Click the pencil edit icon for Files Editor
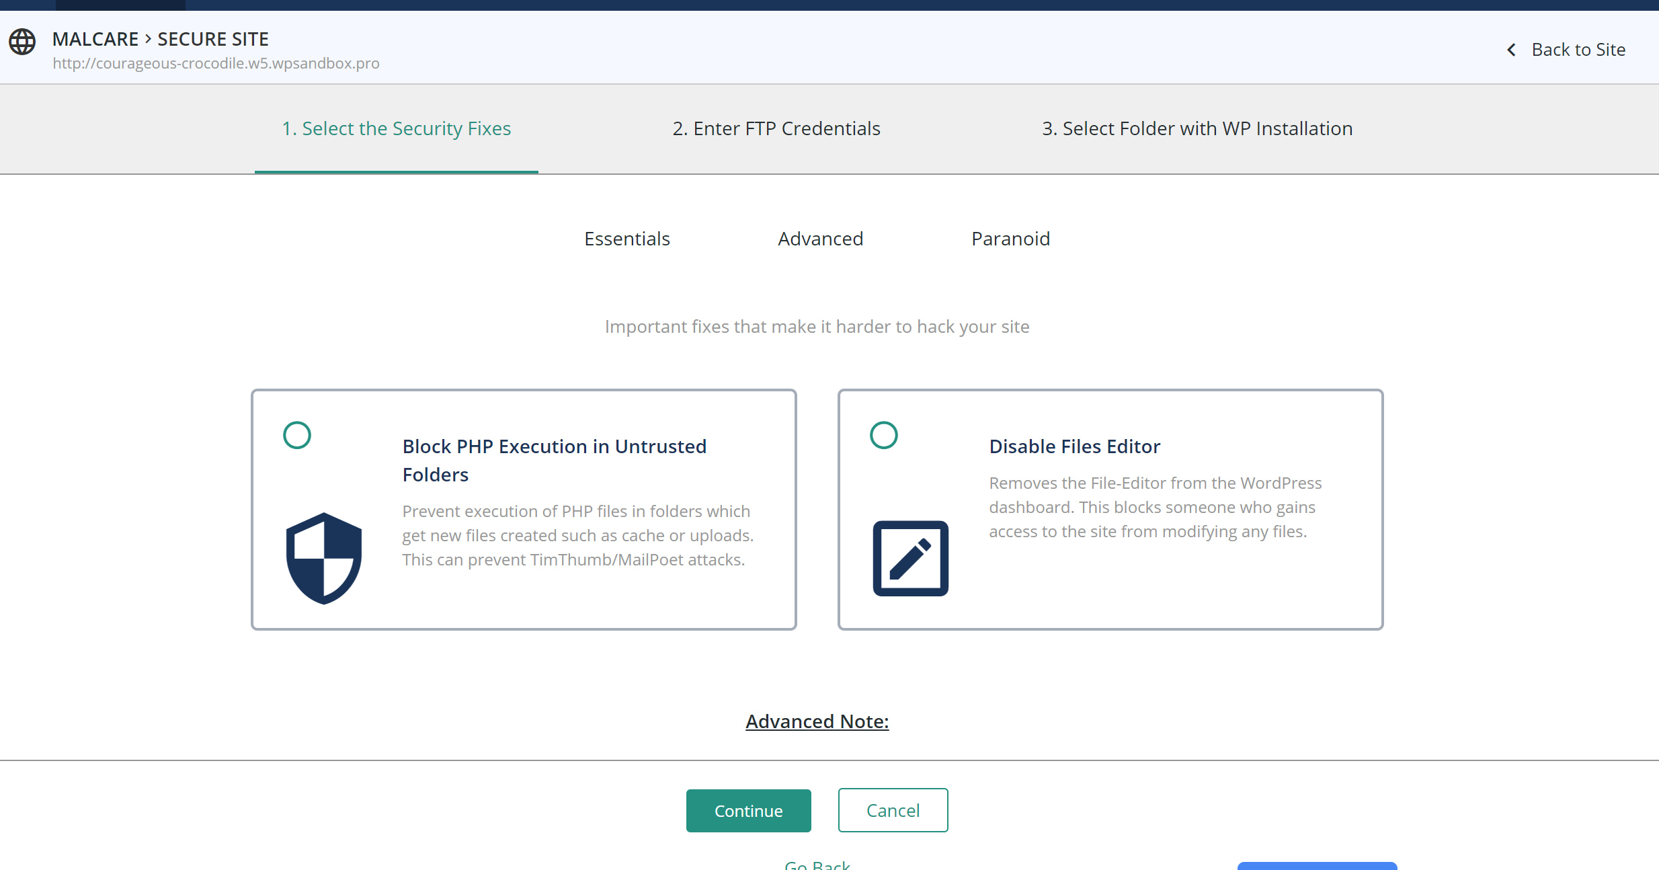 coord(910,558)
